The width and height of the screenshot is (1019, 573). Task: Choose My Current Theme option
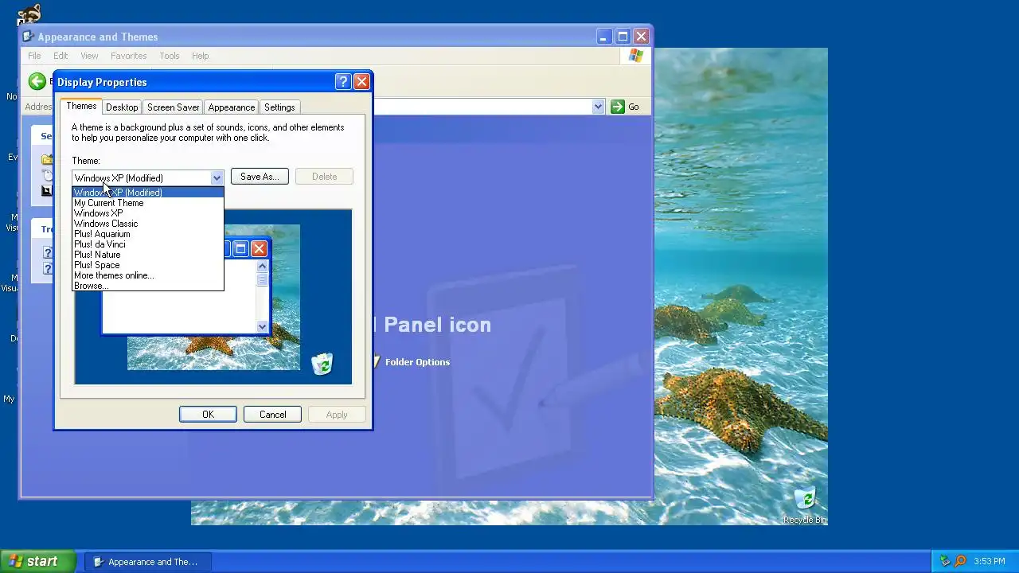click(148, 203)
